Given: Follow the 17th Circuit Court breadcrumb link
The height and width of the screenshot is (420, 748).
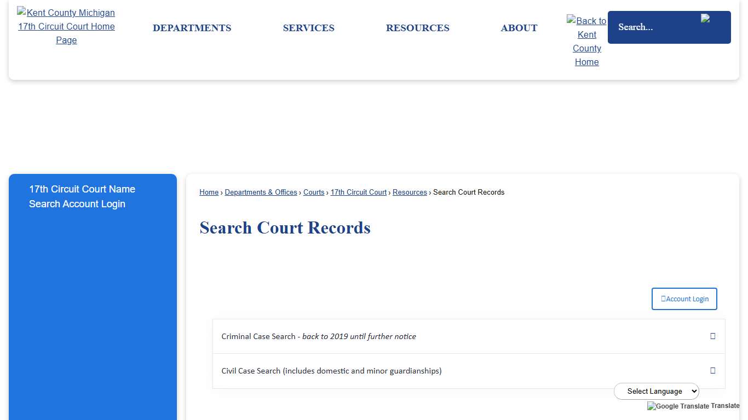Looking at the screenshot, I should click(x=358, y=192).
